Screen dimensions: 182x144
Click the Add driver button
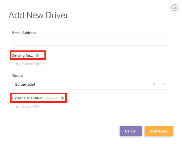click(x=159, y=131)
